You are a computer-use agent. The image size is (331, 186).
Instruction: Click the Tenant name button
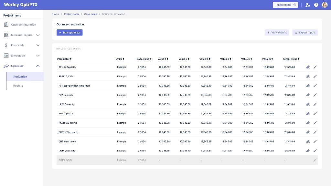pos(285,5)
